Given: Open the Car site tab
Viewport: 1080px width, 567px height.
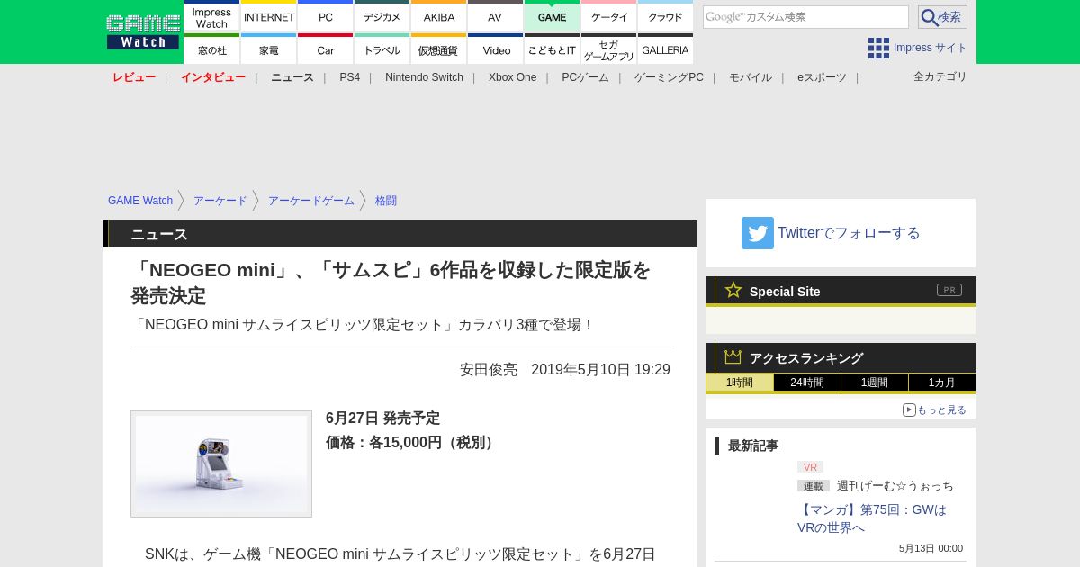Looking at the screenshot, I should 326,49.
